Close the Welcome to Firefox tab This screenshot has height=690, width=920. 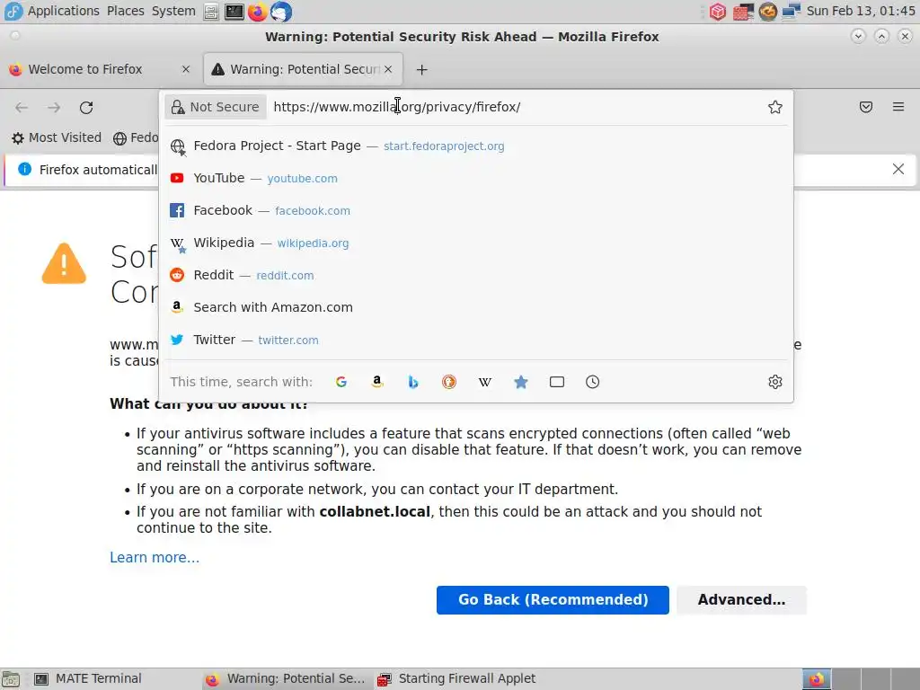pyautogui.click(x=185, y=69)
